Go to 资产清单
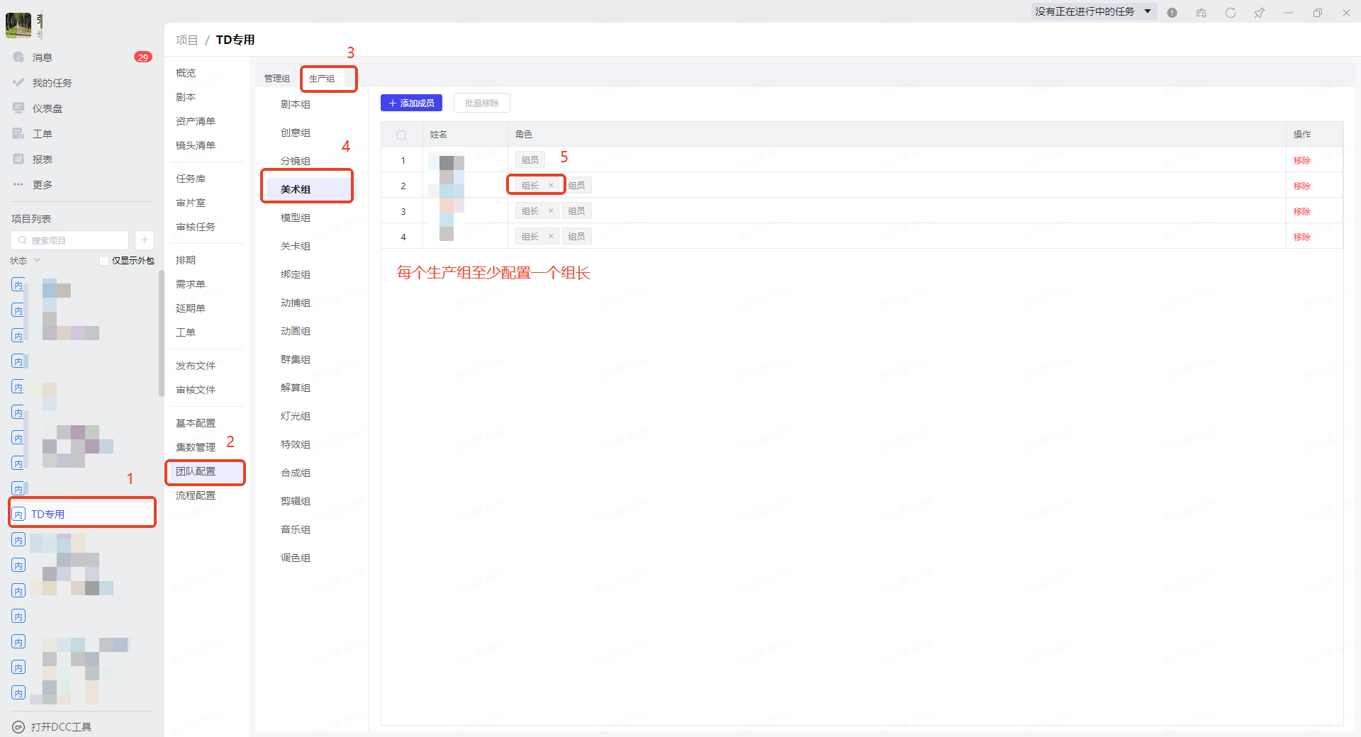1361x737 pixels. [196, 121]
